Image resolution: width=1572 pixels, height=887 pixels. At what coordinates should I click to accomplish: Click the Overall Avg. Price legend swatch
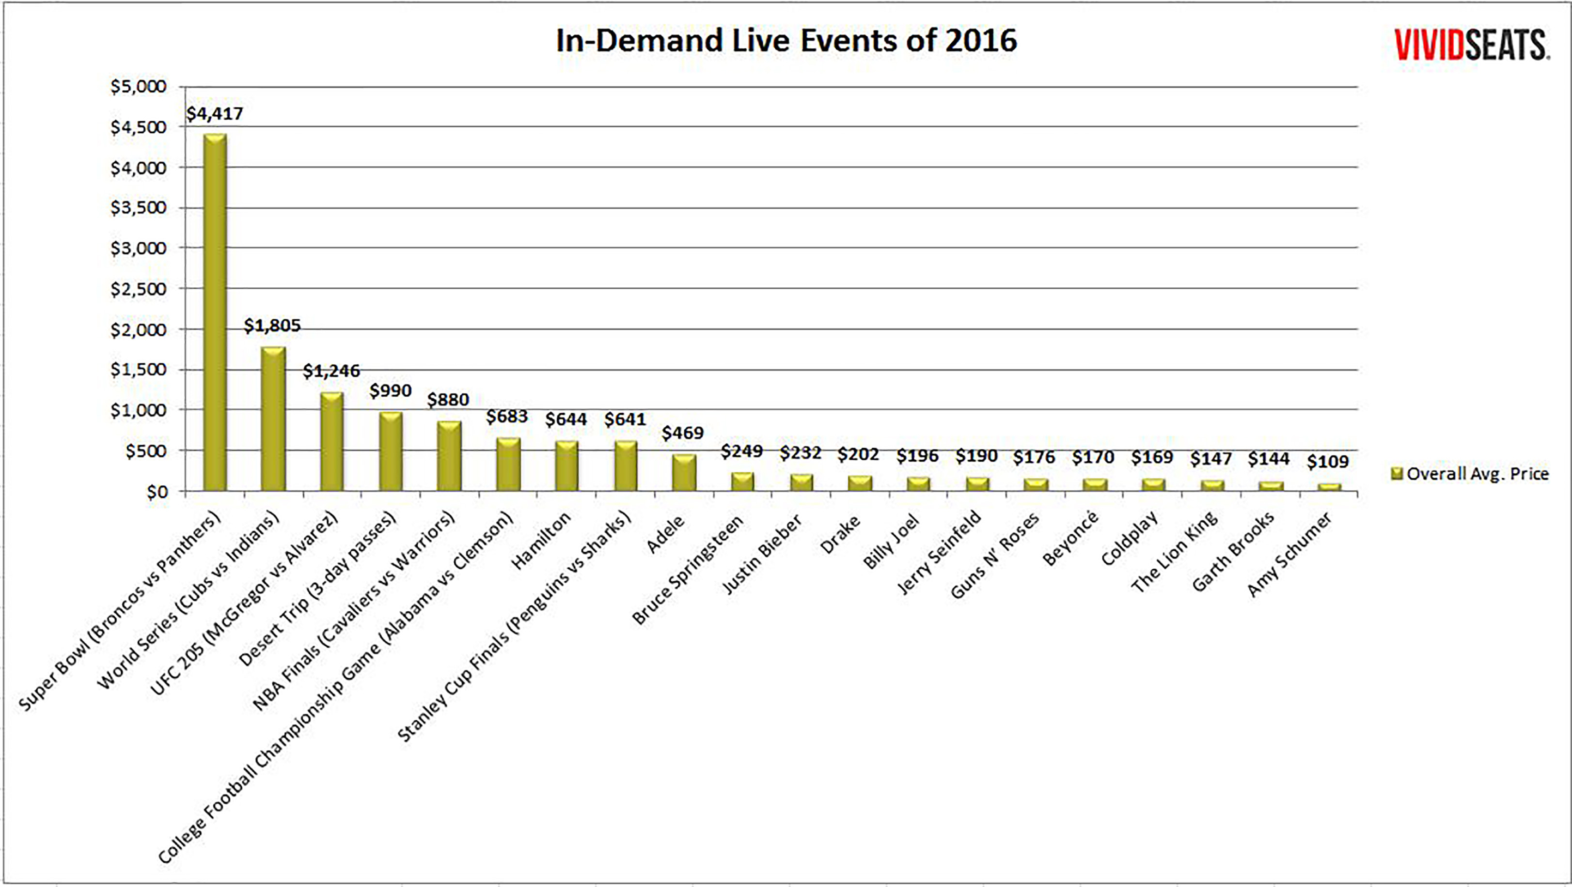coord(1398,473)
